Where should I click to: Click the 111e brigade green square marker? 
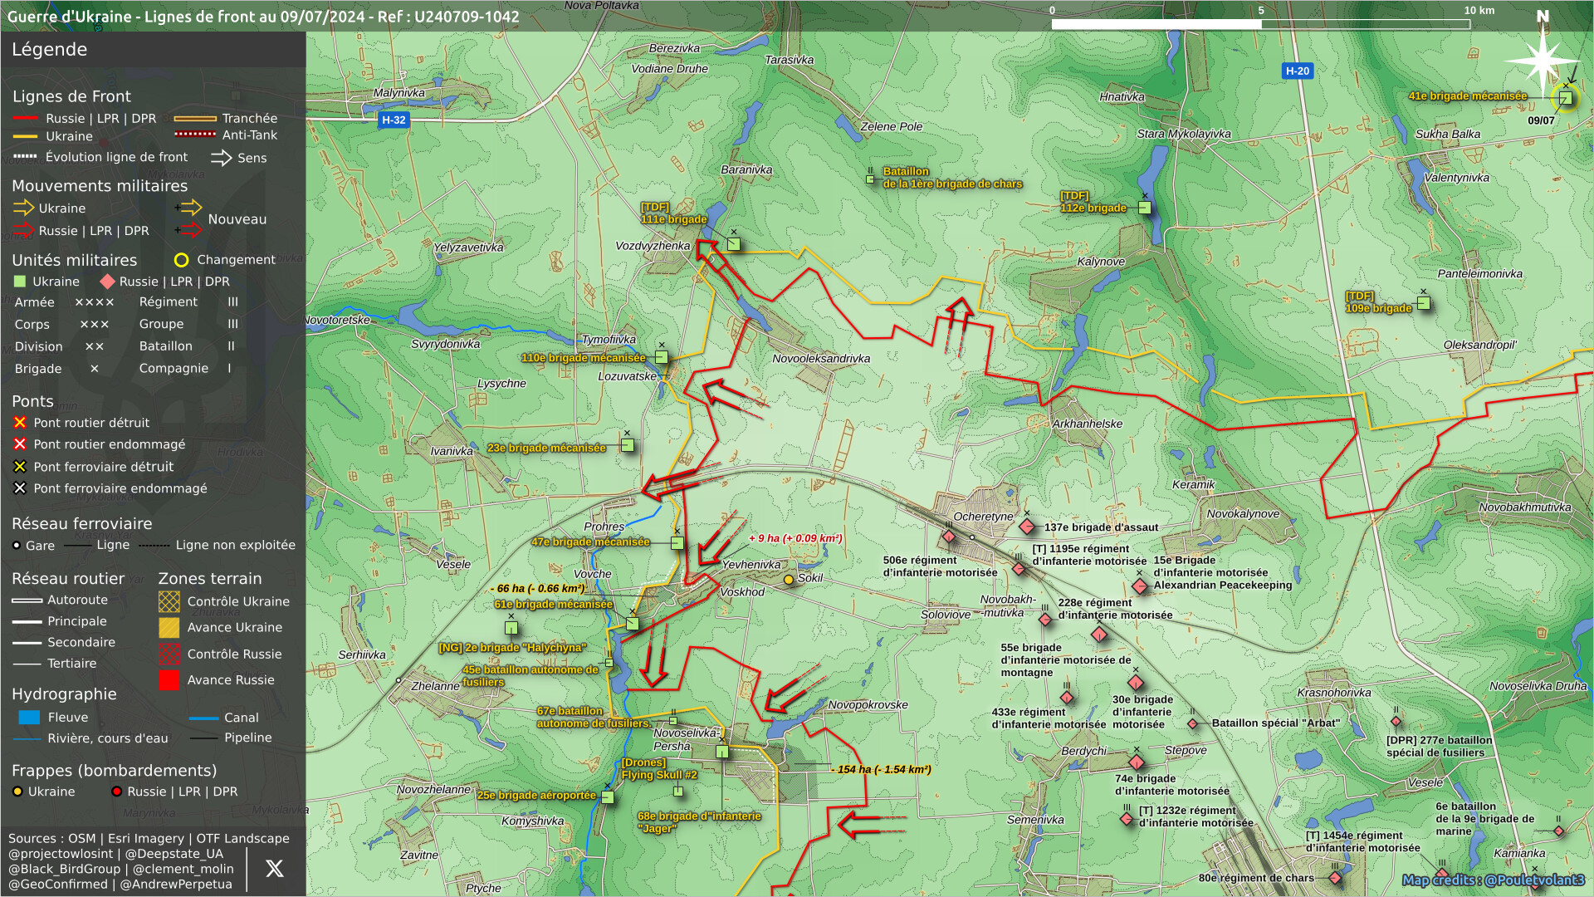click(734, 244)
